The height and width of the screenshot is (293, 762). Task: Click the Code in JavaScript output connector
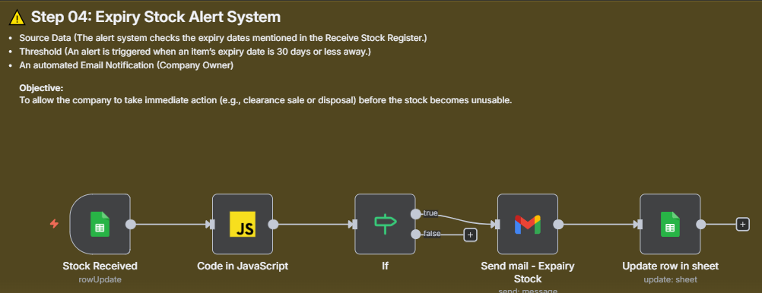click(273, 224)
